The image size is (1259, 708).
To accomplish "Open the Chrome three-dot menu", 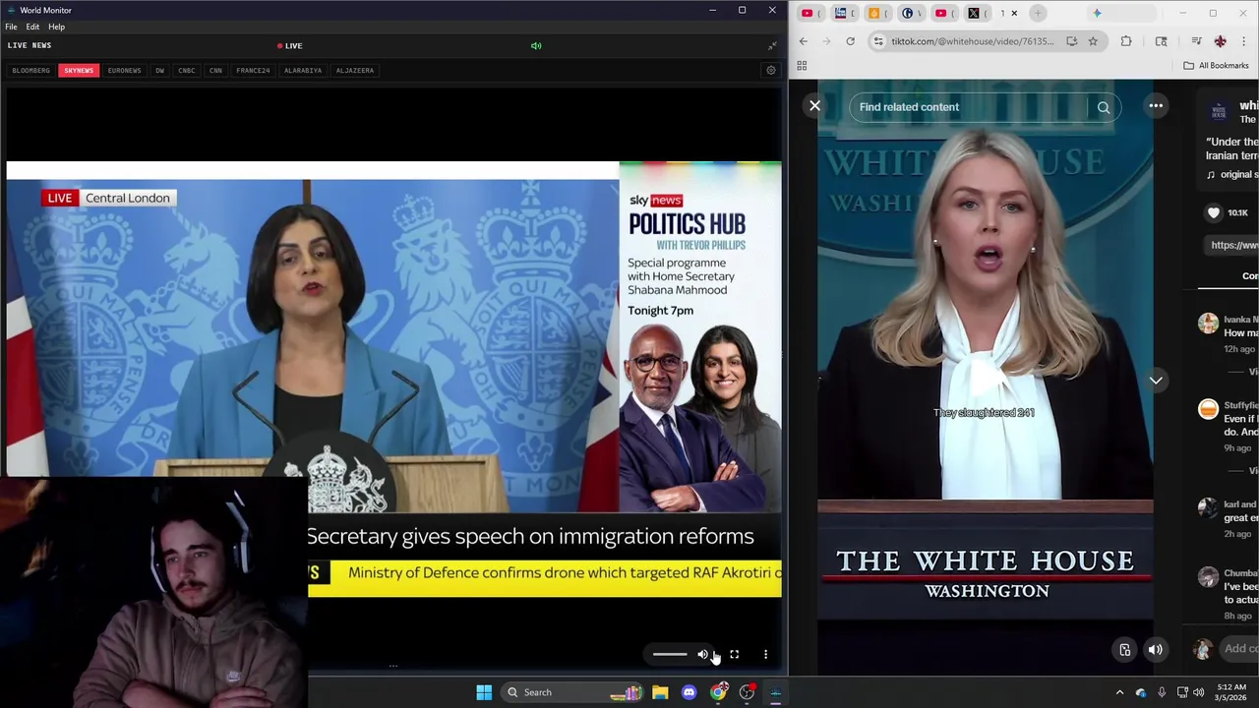I will coord(1243,41).
